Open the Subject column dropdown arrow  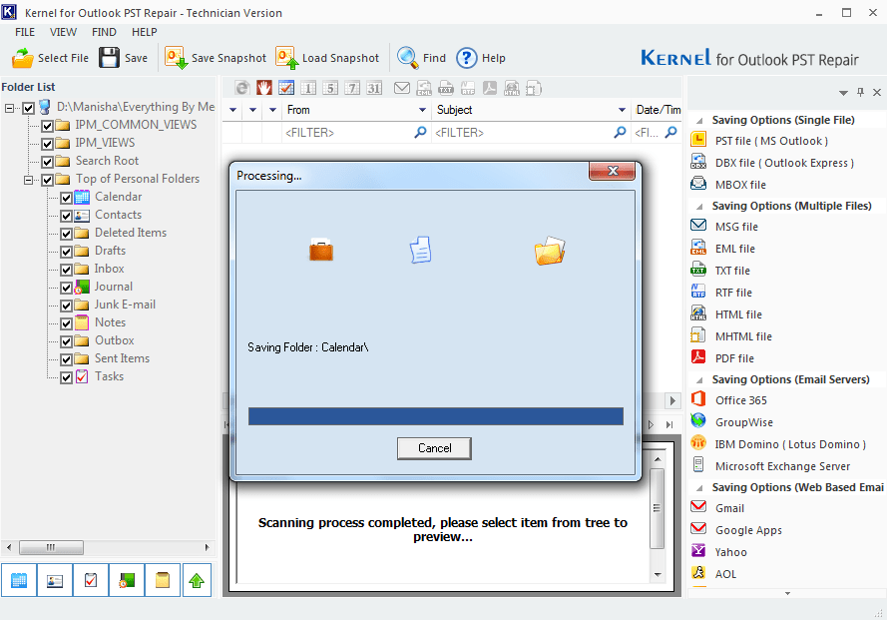pos(622,110)
